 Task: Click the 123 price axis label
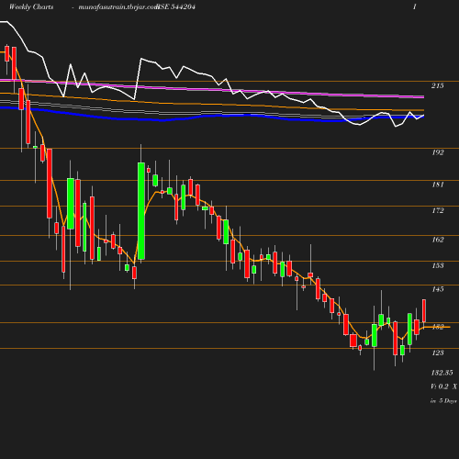[x=438, y=353]
